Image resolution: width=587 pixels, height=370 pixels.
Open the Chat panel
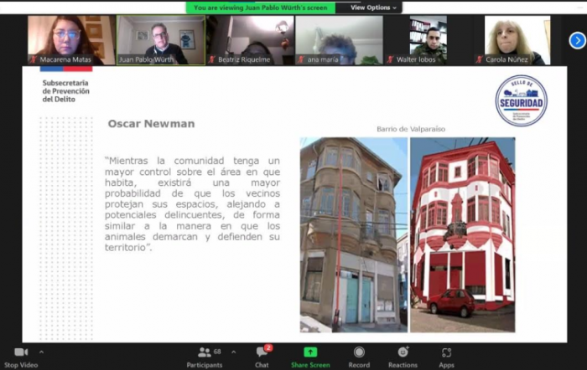(x=262, y=352)
